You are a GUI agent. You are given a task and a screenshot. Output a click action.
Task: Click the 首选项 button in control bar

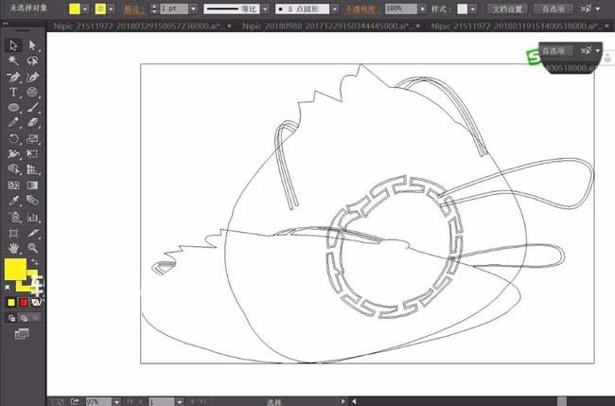pyautogui.click(x=553, y=9)
